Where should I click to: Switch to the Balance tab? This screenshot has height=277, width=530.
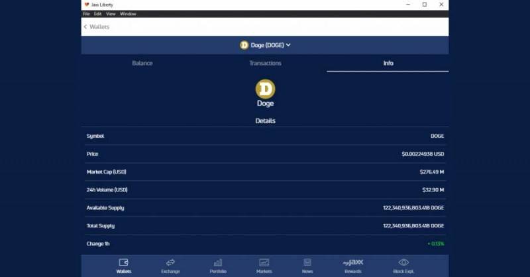click(x=142, y=63)
